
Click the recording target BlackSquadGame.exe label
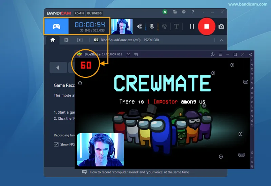130,40
